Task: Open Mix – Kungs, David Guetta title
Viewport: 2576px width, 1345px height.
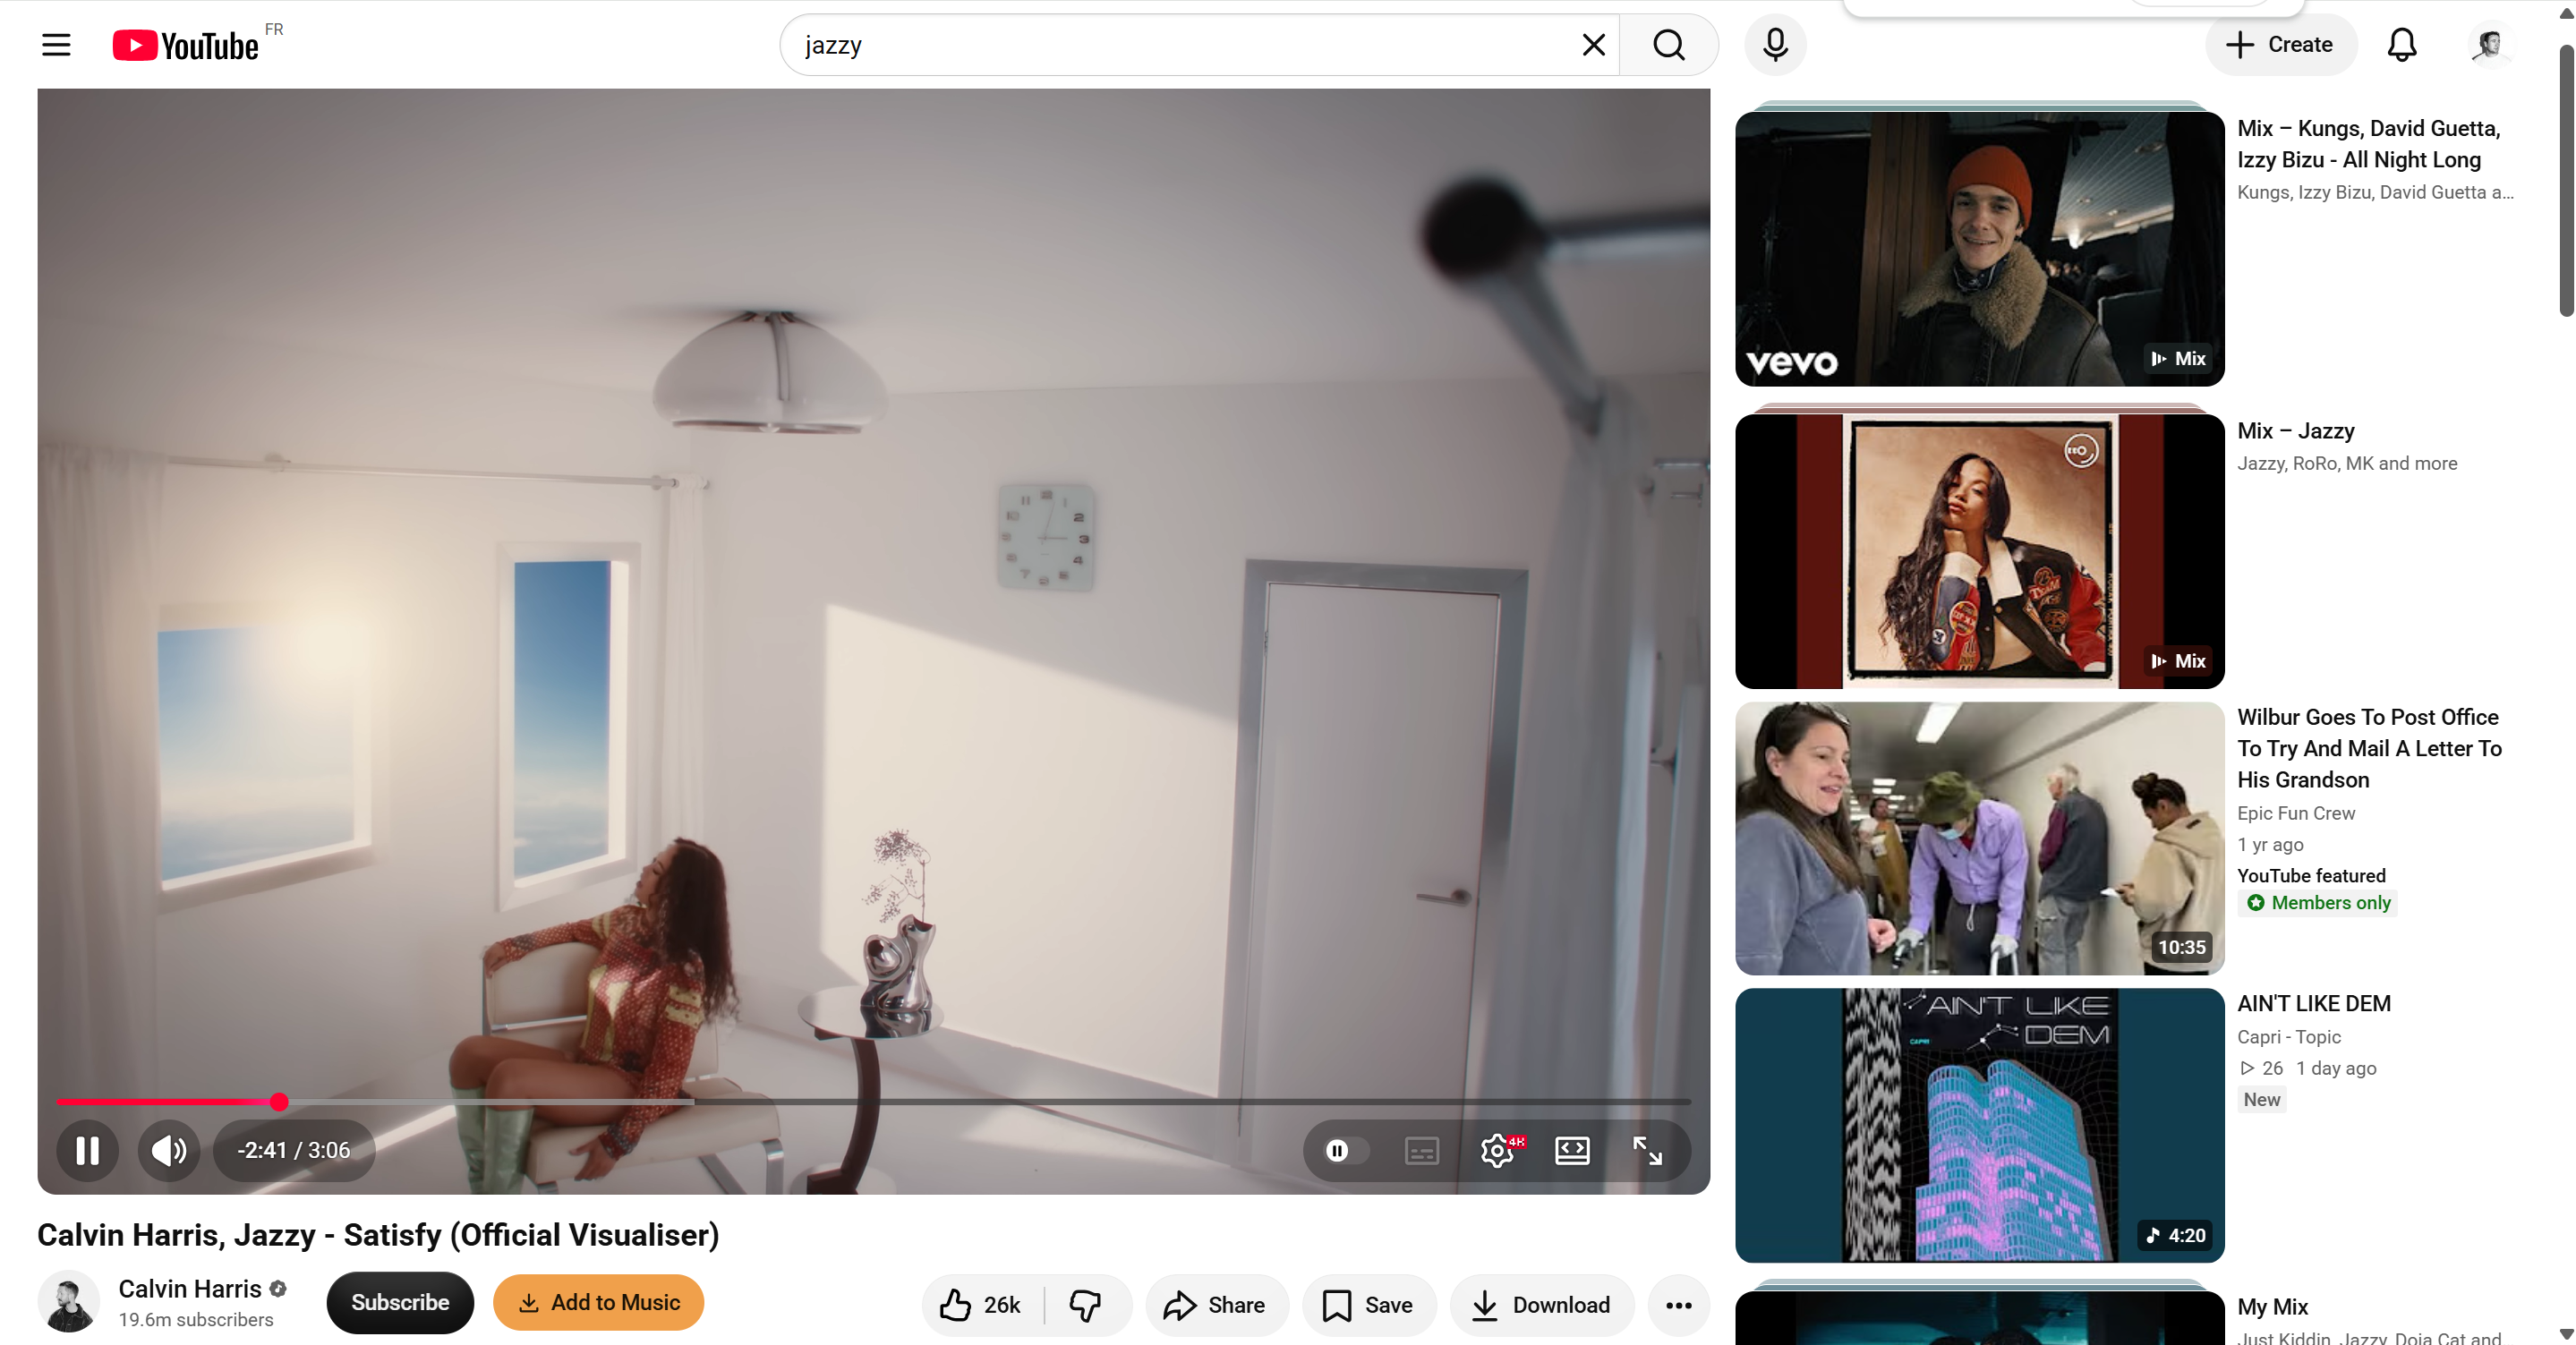Action: click(x=2368, y=144)
